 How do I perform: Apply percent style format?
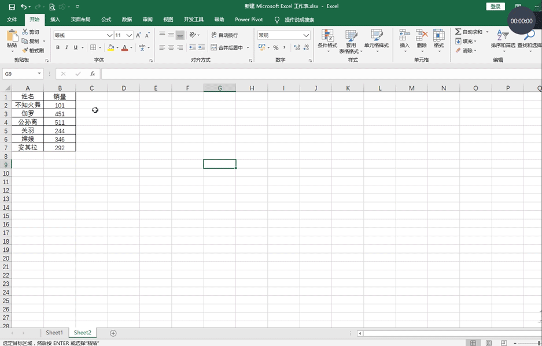(276, 47)
